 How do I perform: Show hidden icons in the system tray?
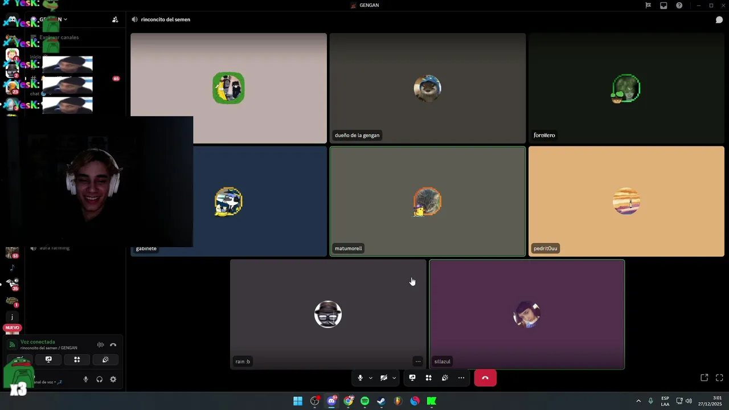[x=638, y=401]
